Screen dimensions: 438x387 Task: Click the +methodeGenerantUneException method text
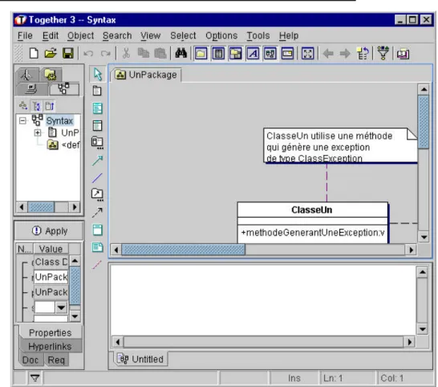312,233
